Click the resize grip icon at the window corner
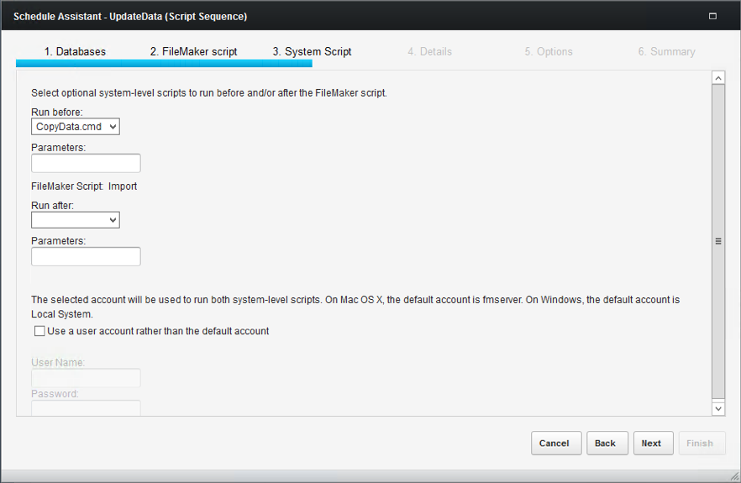This screenshot has width=741, height=483. 735,477
